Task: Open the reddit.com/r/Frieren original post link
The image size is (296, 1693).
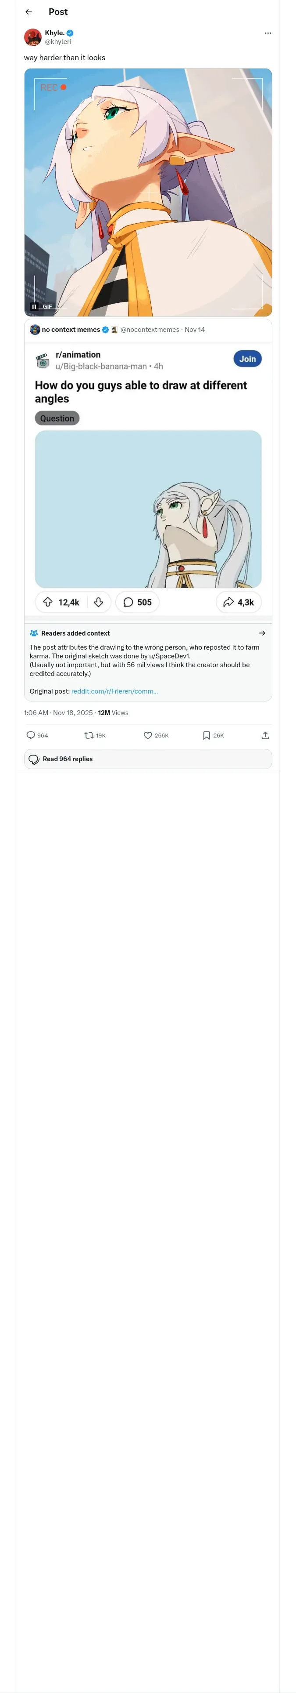Action: pos(114,691)
